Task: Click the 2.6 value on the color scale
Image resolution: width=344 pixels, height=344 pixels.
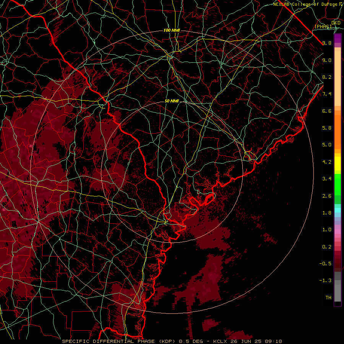Action: click(327, 196)
